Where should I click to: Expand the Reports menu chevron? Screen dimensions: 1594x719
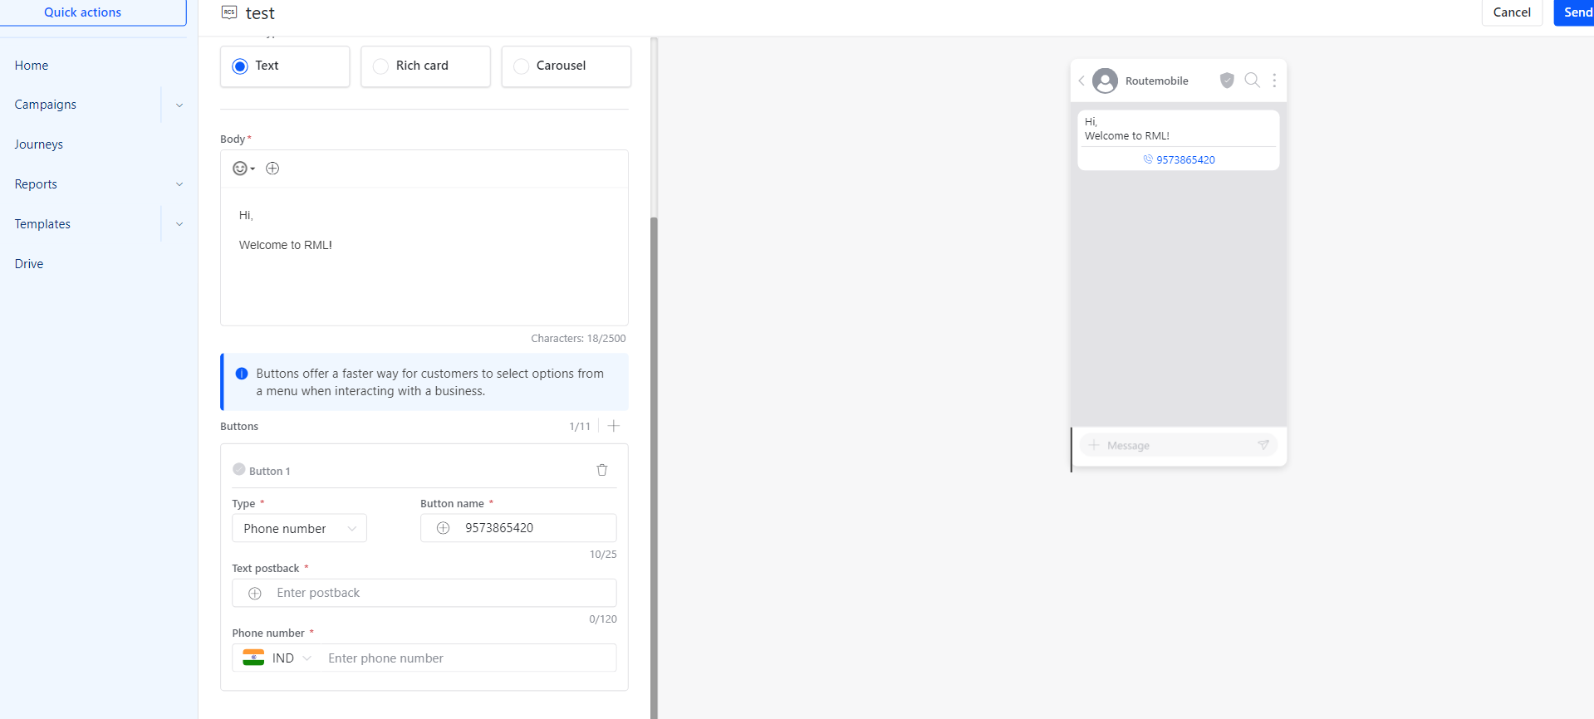(179, 184)
